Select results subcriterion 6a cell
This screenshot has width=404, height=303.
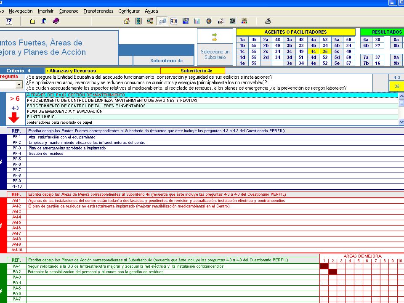(366, 40)
